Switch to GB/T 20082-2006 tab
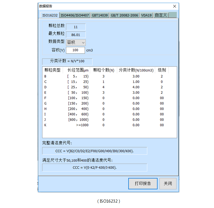214x208 pixels. pos(124,15)
